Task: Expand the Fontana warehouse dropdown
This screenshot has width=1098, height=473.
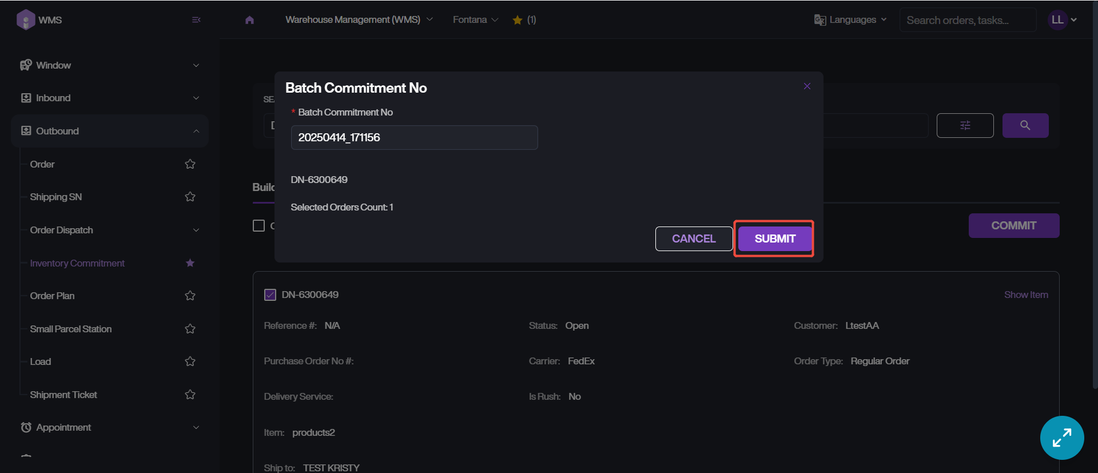Action: [x=475, y=20]
